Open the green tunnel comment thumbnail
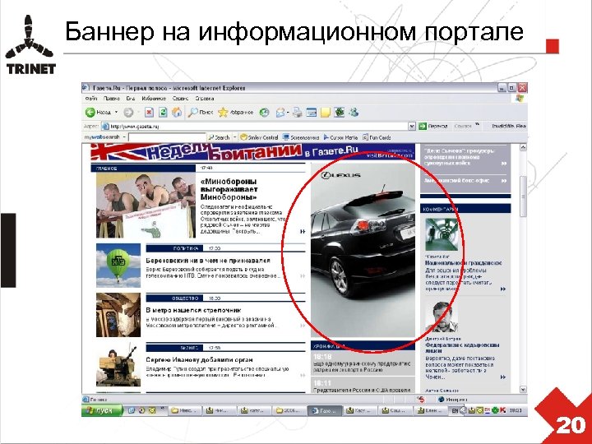Image resolution: width=592 pixels, height=444 pixels. [442, 235]
